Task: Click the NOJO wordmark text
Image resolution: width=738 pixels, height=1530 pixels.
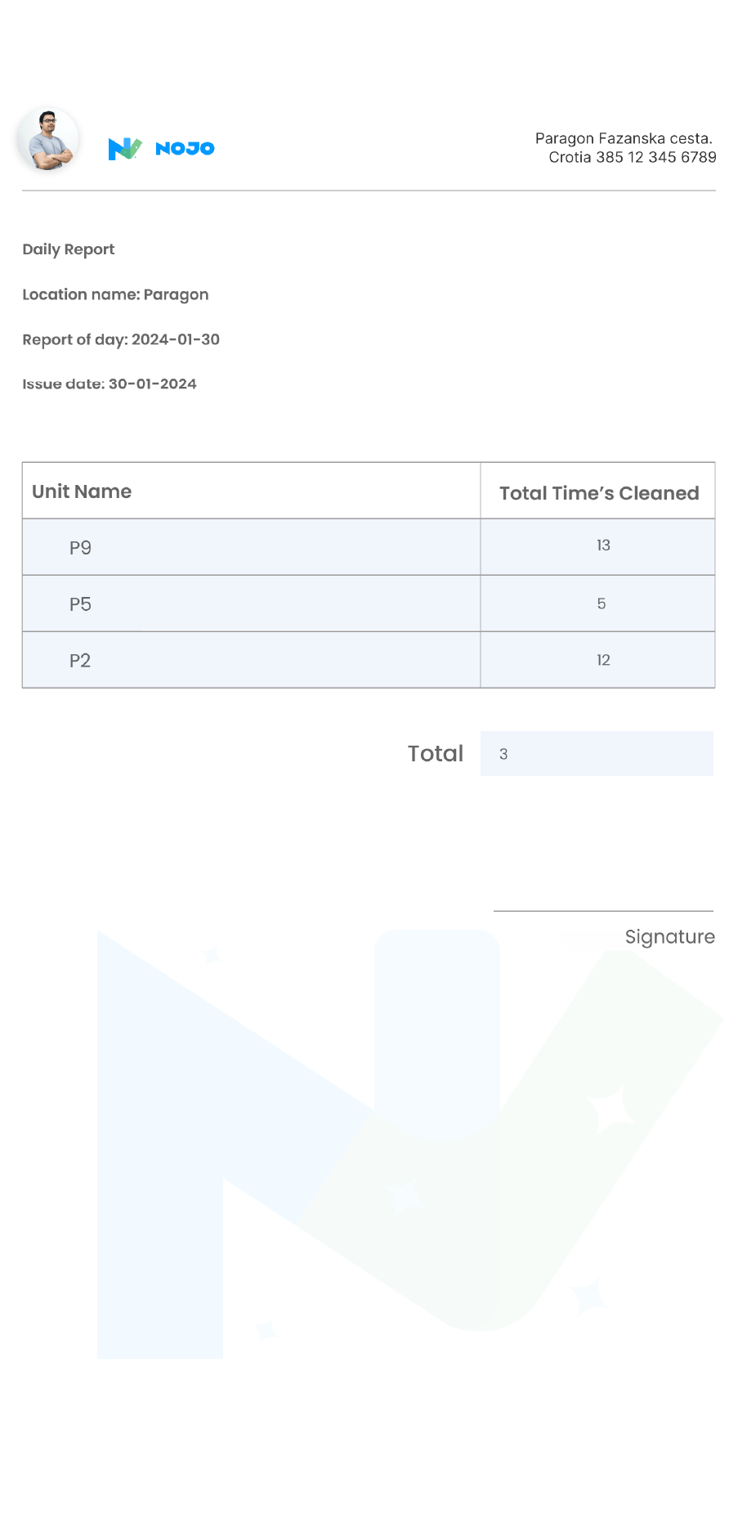Action: 185,149
